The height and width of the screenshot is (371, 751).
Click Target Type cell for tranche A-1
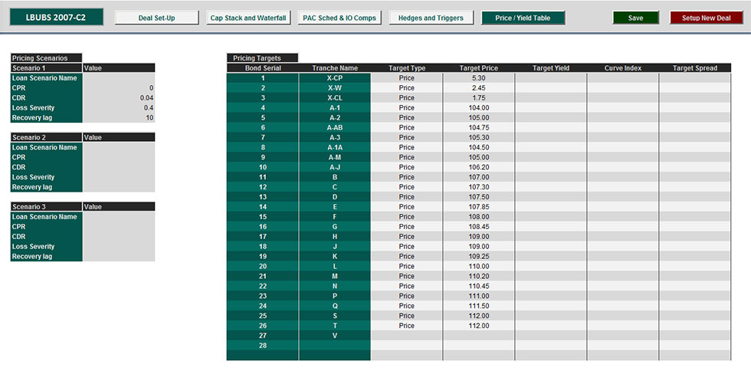pyautogui.click(x=407, y=108)
